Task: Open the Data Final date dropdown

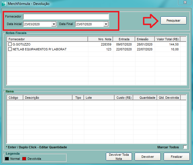Action: [106, 24]
